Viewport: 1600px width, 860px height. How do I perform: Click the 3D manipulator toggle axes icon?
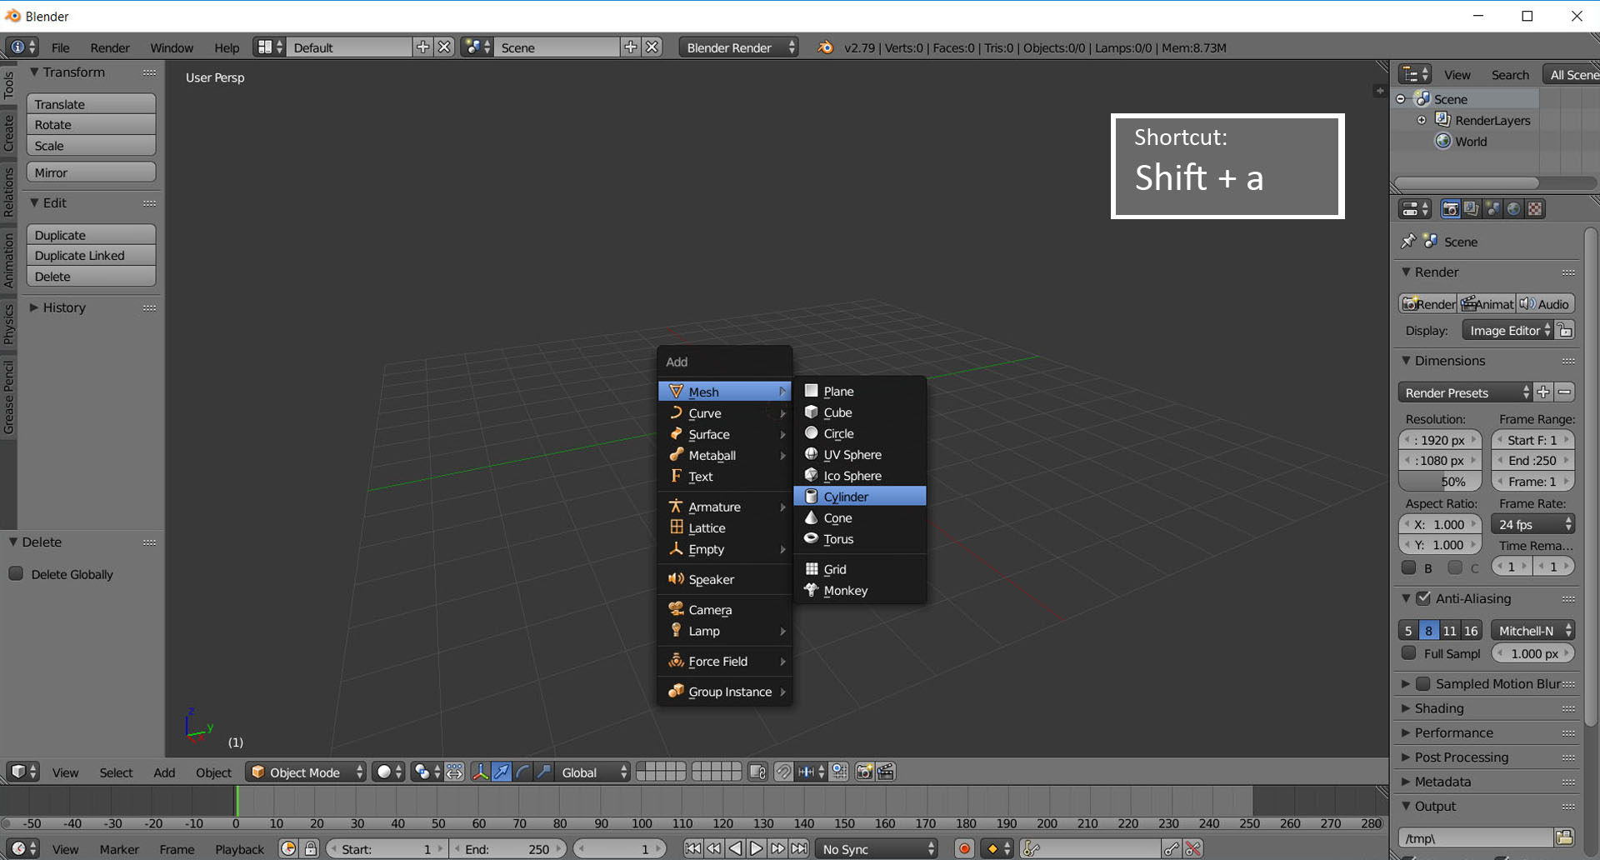(480, 772)
